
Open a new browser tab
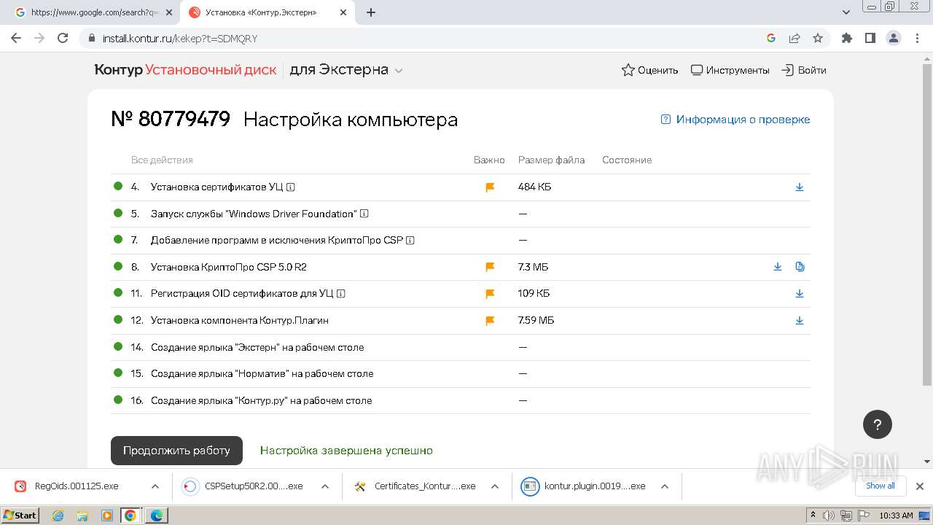pyautogui.click(x=371, y=12)
